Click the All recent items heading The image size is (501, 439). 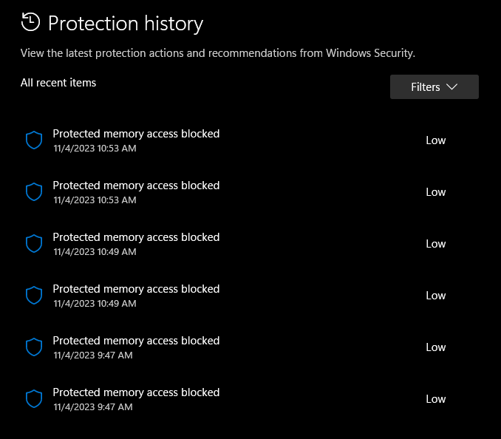point(58,83)
